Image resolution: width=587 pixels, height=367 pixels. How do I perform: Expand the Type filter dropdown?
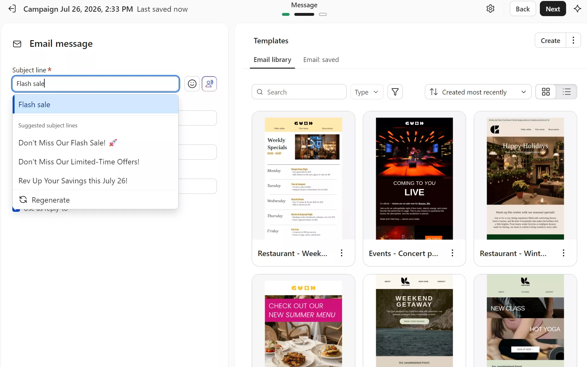click(x=367, y=92)
